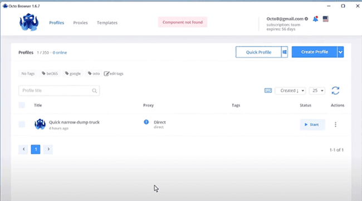Click the Direct proxy text

(160, 122)
